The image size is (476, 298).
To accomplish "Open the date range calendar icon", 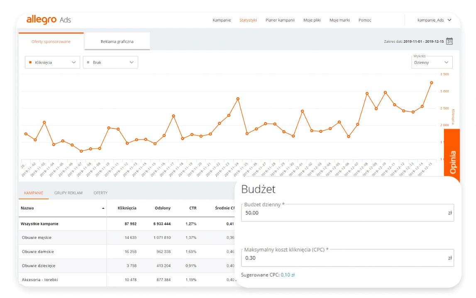I will pos(449,41).
